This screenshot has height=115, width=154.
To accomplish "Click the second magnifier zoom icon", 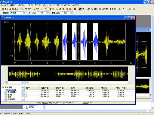I will click(x=92, y=9).
